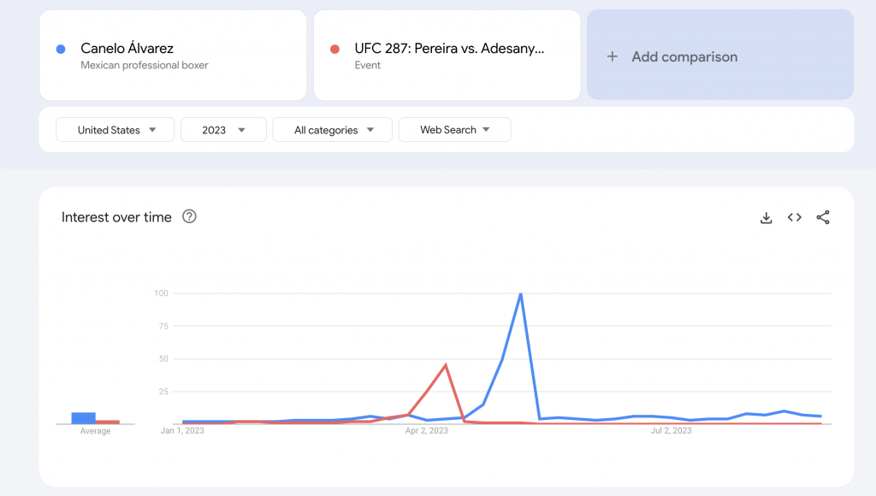Open the Interest over time help icon

click(x=190, y=216)
